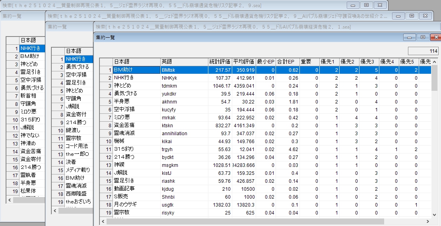Choose メディア載り in the middle list

click(x=78, y=170)
